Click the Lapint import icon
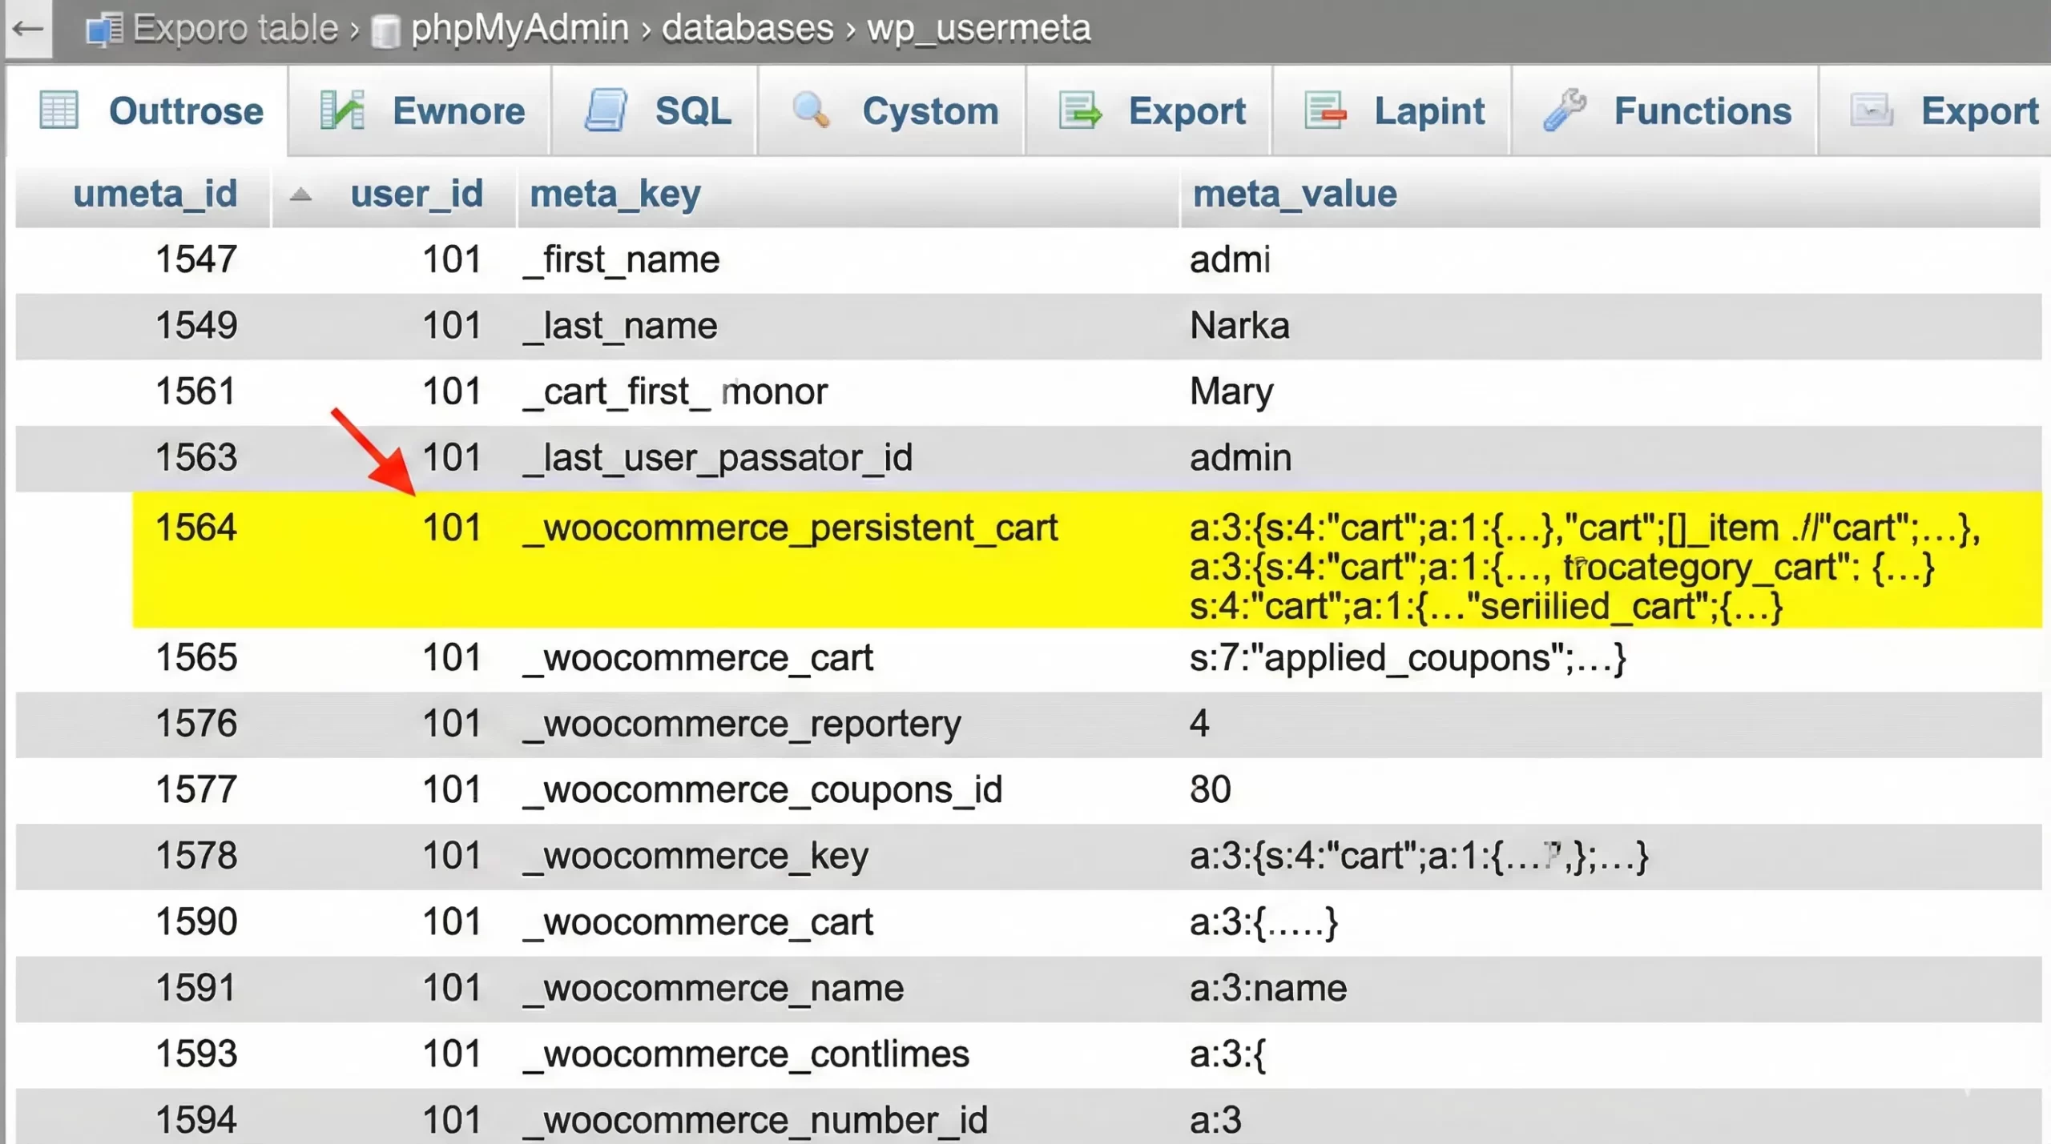 1324,110
